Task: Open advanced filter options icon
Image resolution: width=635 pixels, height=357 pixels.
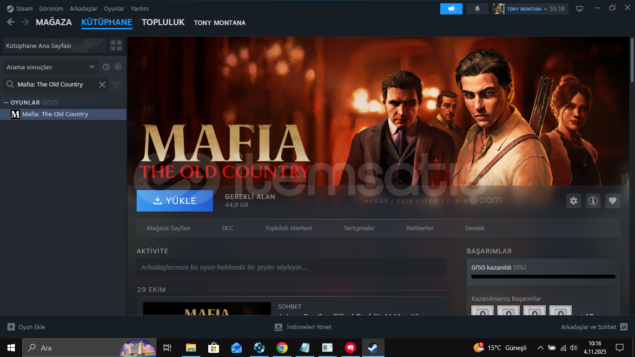Action: [116, 85]
